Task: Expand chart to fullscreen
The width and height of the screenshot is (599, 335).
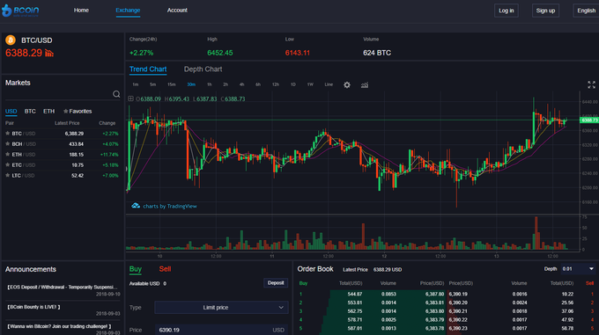Action: point(591,84)
